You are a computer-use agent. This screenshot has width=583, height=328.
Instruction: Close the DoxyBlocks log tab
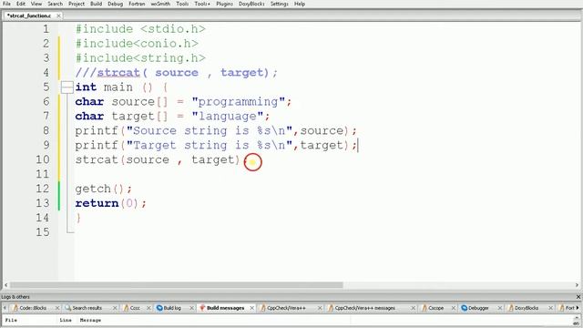coord(550,308)
